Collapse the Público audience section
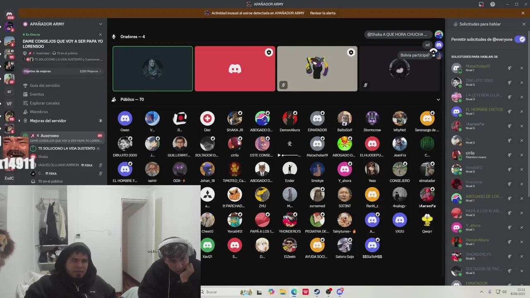 (438, 99)
